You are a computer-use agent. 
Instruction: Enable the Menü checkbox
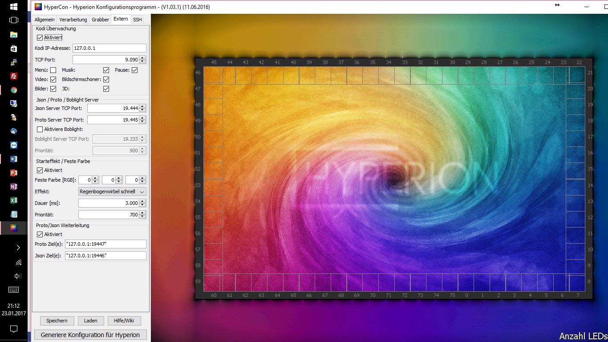(53, 70)
